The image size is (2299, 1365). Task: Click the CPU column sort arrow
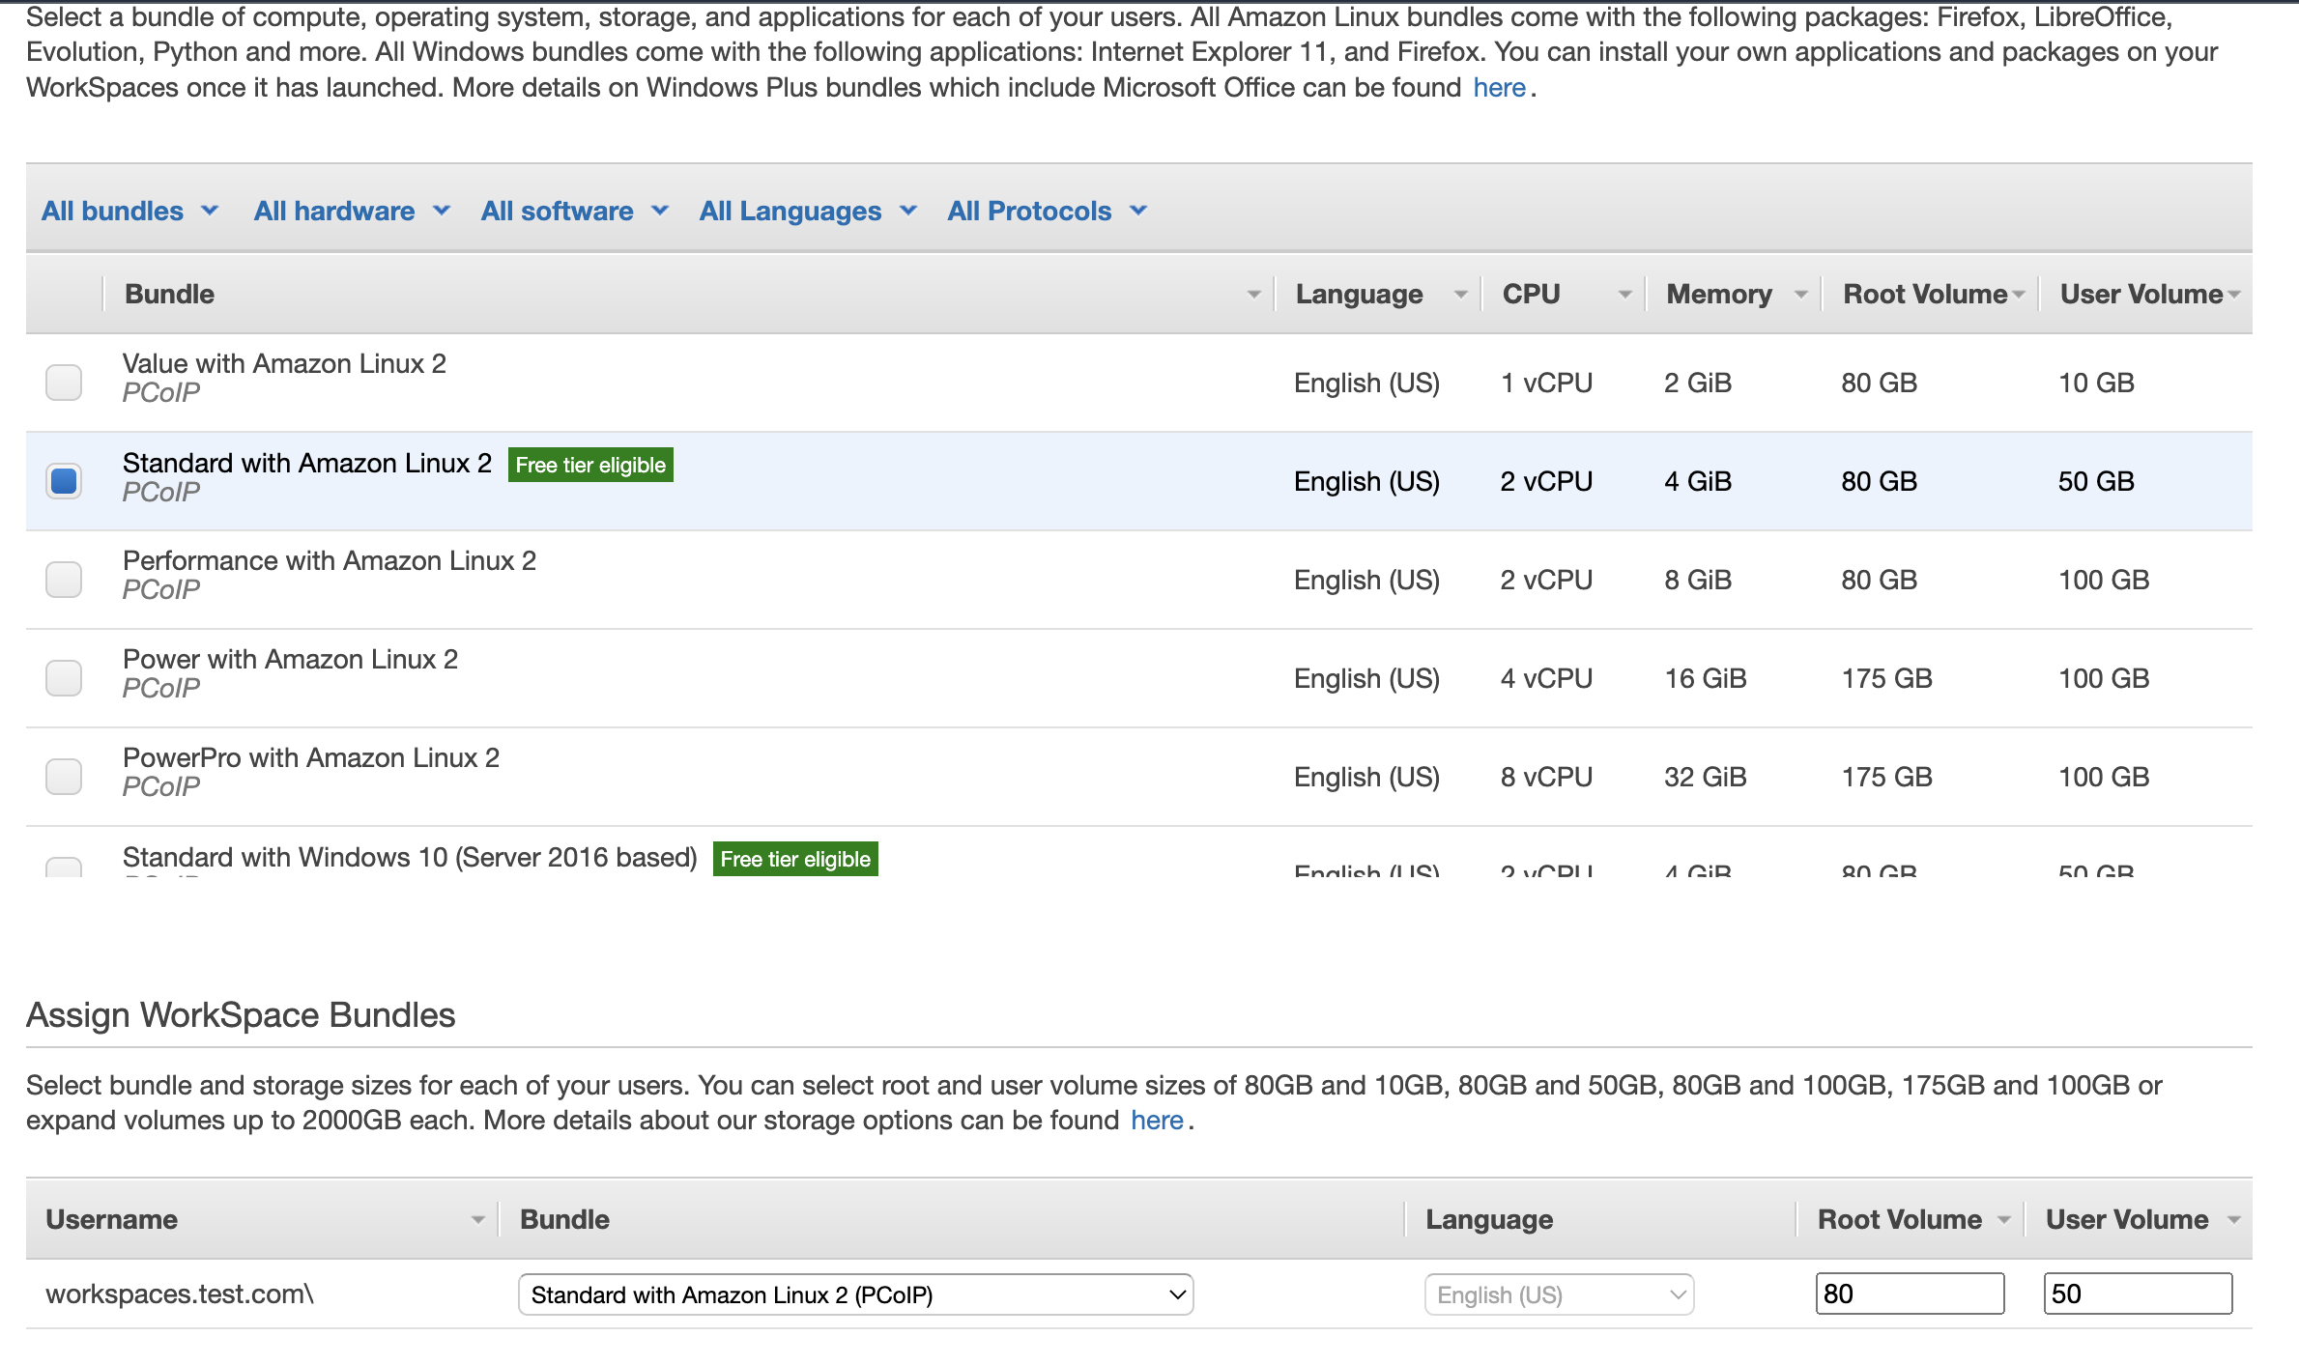click(1625, 295)
